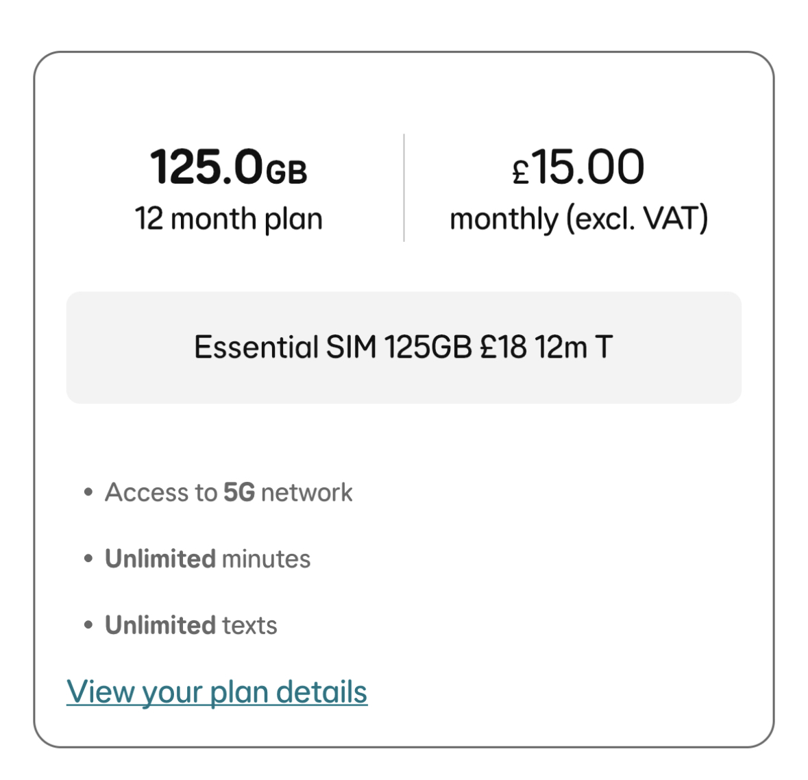
Task: Click the bullet before Unlimited texts
Action: 88,625
